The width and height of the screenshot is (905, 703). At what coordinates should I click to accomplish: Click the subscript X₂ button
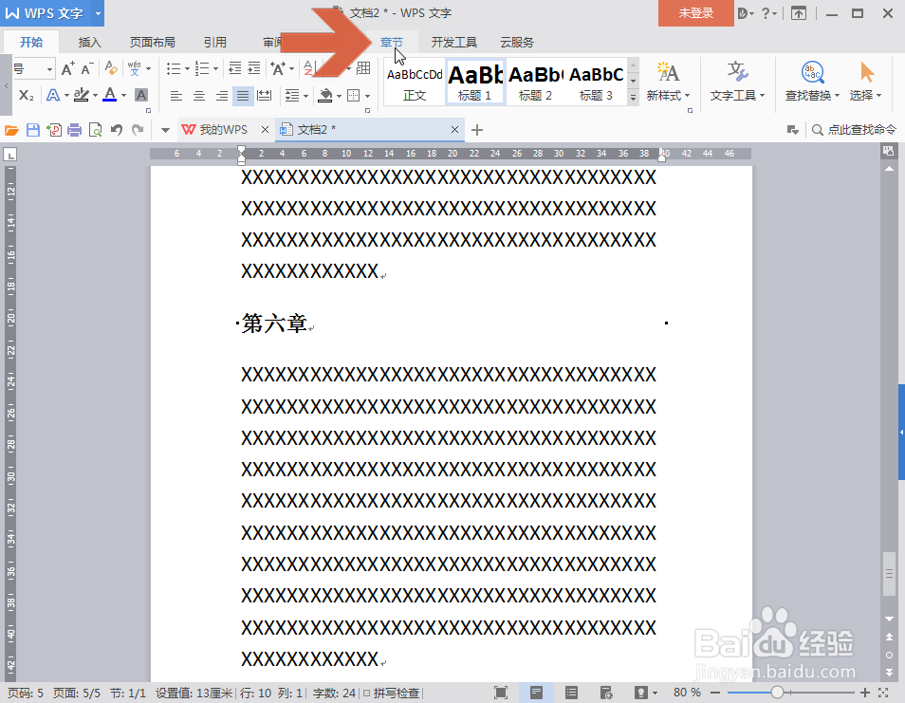coord(26,95)
